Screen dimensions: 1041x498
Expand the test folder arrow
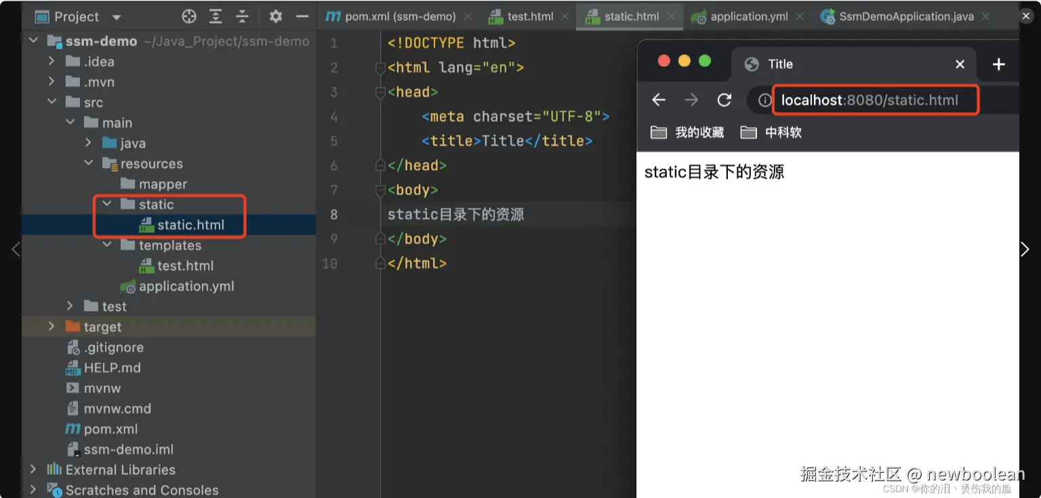pos(70,306)
